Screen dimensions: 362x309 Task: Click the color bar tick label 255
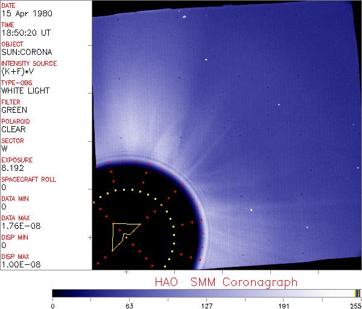[x=356, y=306]
